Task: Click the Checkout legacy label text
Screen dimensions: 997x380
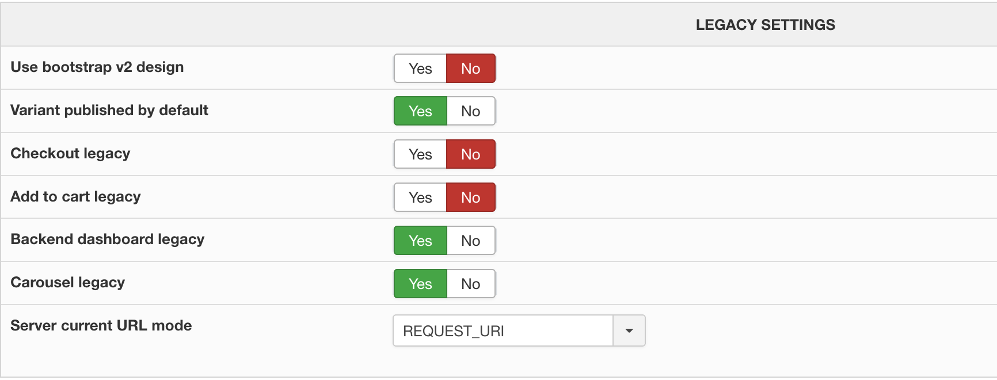Action: click(x=70, y=153)
